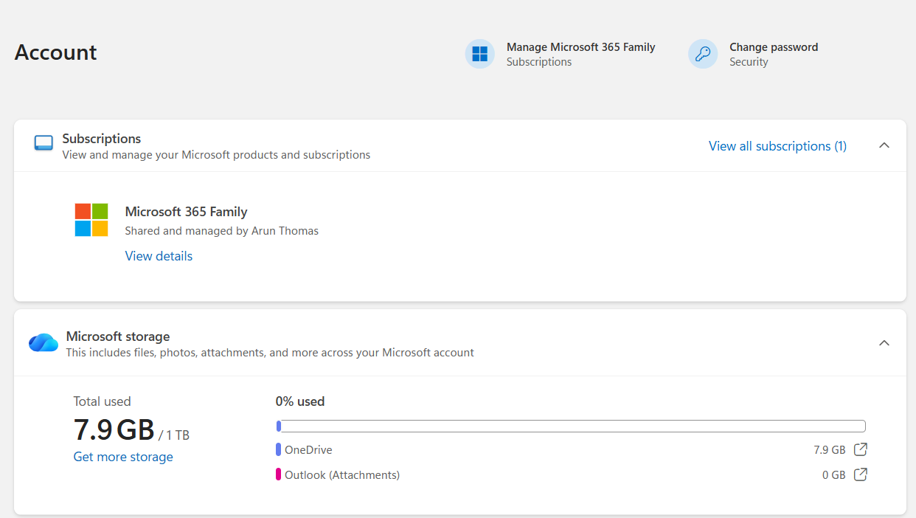Click the Windows logo icon for Manage Microsoft 365 Family
The width and height of the screenshot is (916, 518).
coord(480,54)
